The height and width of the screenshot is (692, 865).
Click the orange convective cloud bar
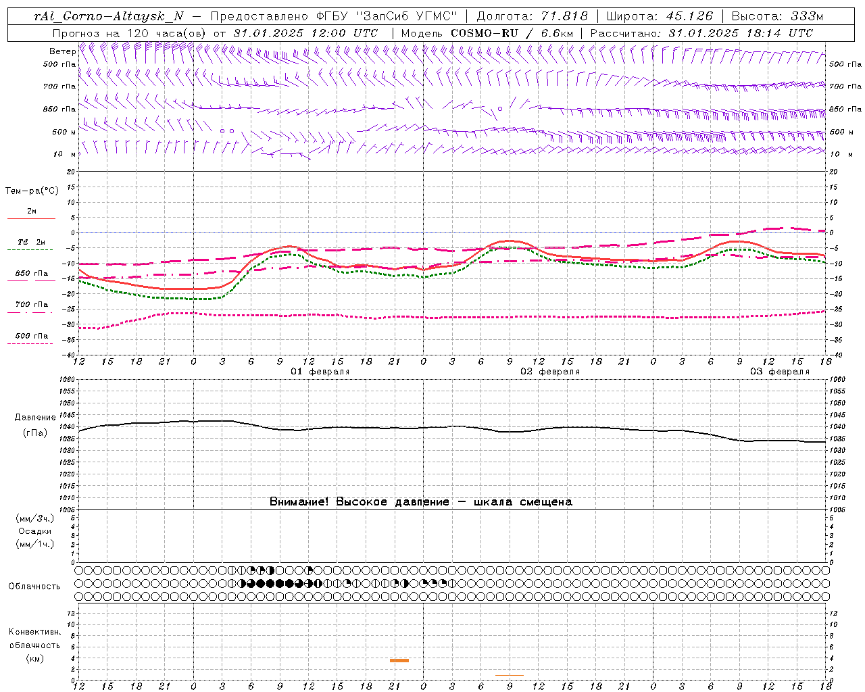point(399,660)
